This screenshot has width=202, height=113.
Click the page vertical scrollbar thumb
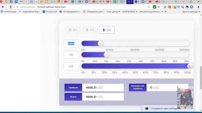[x=201, y=78]
